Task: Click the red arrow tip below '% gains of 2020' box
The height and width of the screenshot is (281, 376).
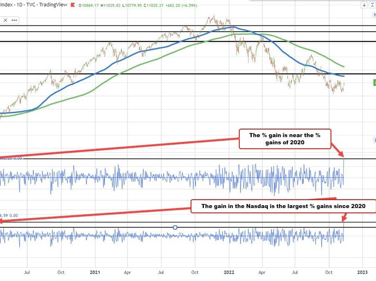Action: [343, 157]
